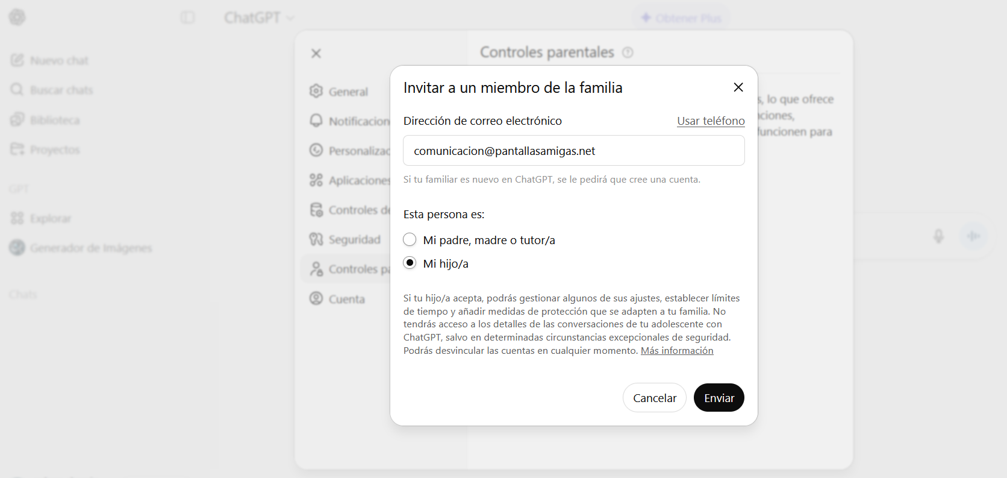The height and width of the screenshot is (478, 1007).
Task: Focus the email address input field
Action: tap(573, 151)
